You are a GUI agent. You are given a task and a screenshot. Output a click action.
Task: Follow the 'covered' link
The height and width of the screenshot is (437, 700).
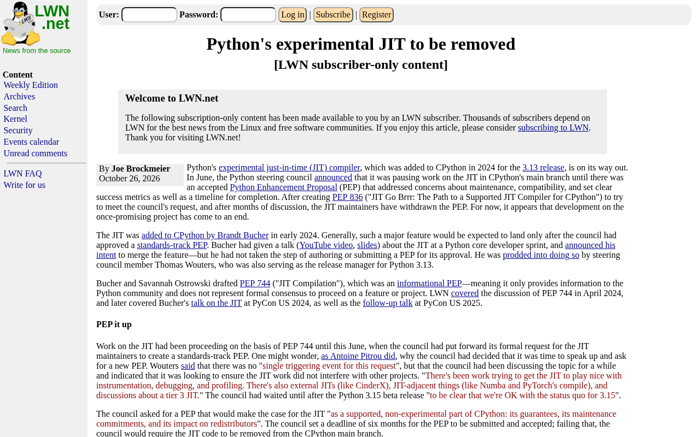pyautogui.click(x=465, y=293)
